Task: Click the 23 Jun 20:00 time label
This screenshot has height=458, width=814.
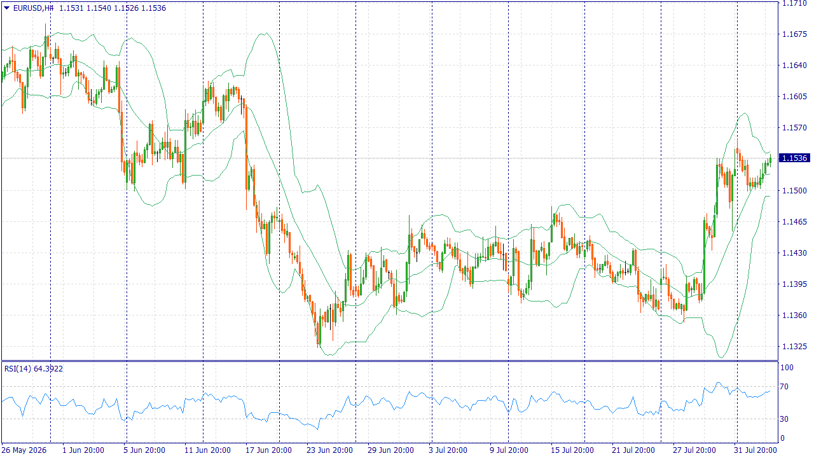Action: point(329,450)
